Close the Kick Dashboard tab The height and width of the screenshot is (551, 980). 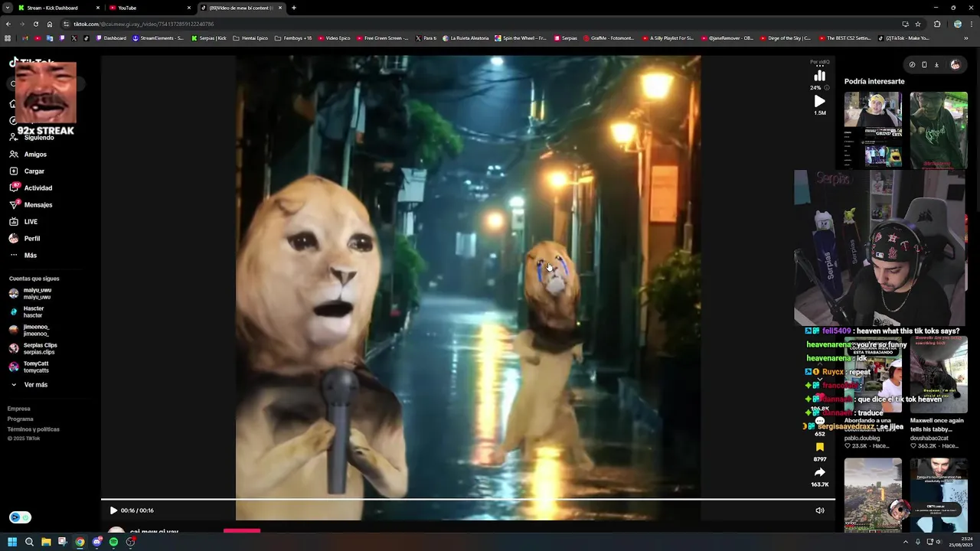[98, 8]
